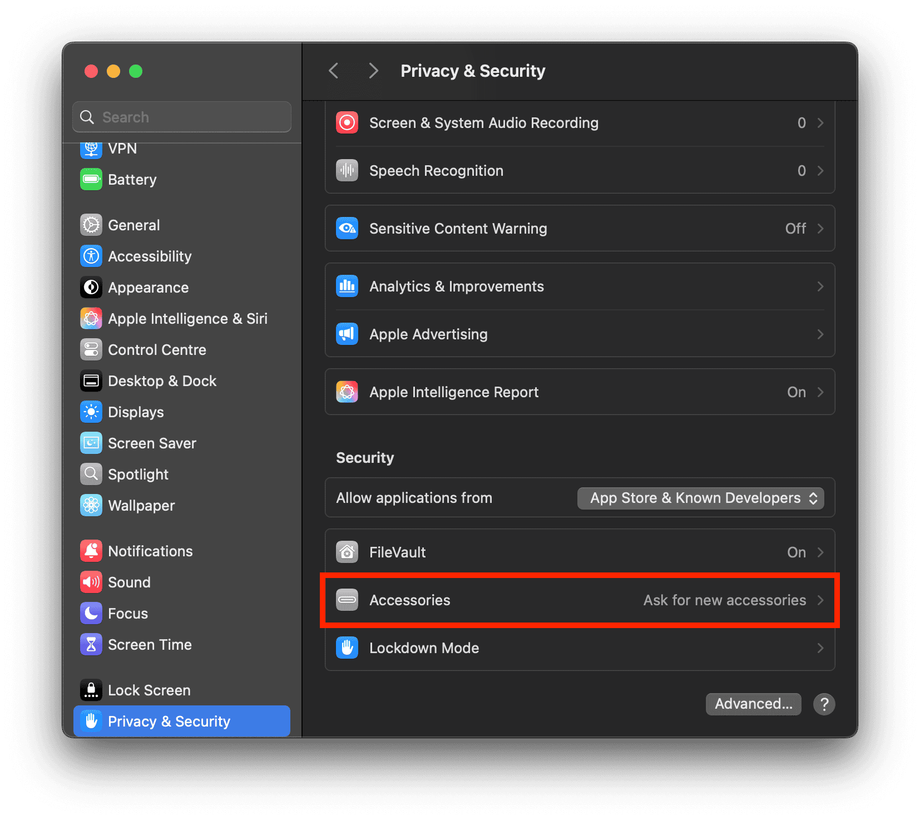Go to Displays settings in sidebar

pos(136,412)
